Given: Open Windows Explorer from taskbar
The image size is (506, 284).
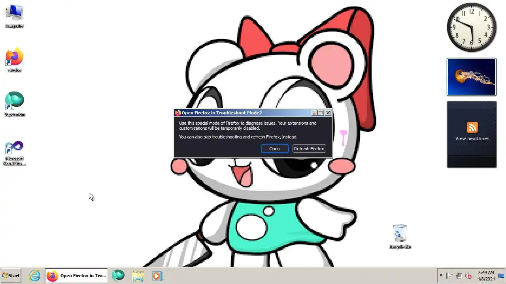Looking at the screenshot, I should click(x=138, y=276).
